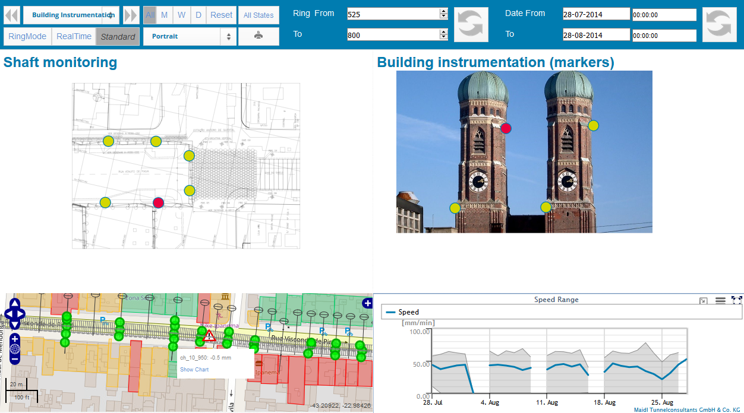
Task: Switch to RingMode
Action: [x=27, y=36]
